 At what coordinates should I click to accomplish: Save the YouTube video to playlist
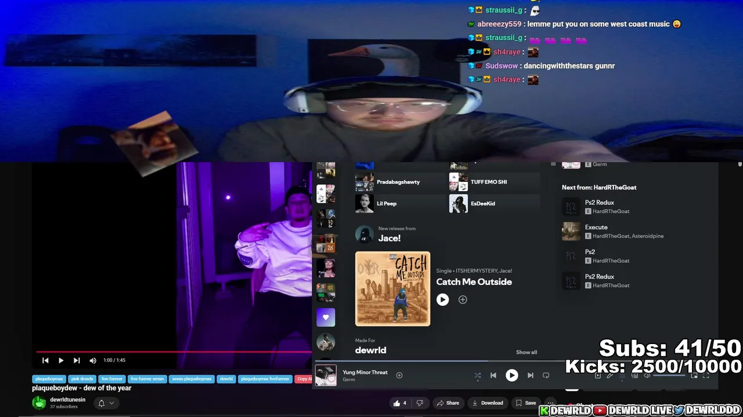pyautogui.click(x=526, y=403)
